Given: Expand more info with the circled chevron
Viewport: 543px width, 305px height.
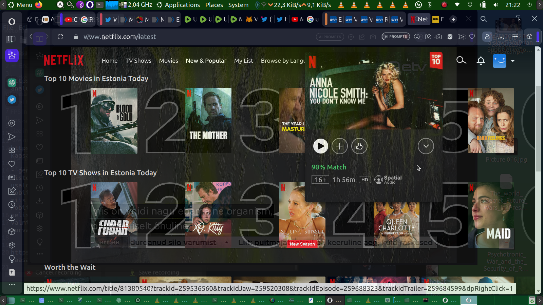Looking at the screenshot, I should [x=426, y=146].
